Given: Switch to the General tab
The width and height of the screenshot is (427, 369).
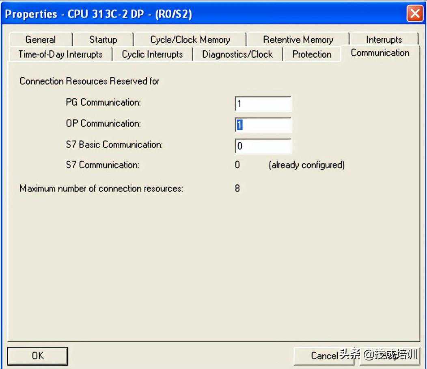Looking at the screenshot, I should [x=40, y=40].
